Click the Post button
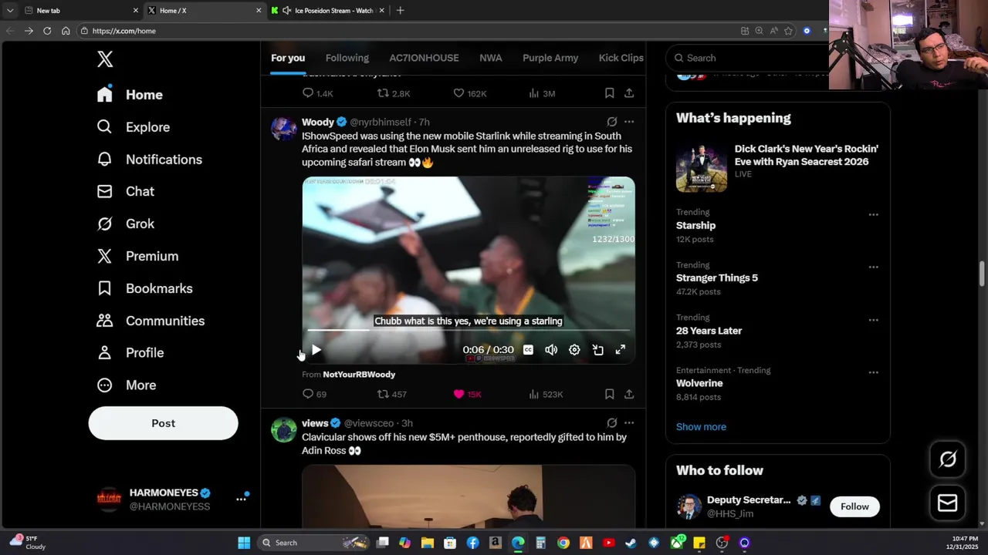 (x=163, y=423)
